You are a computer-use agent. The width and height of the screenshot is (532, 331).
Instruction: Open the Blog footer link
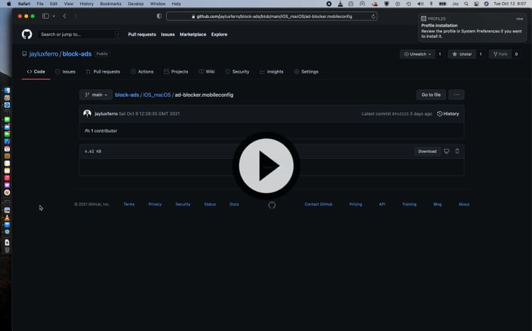(437, 205)
